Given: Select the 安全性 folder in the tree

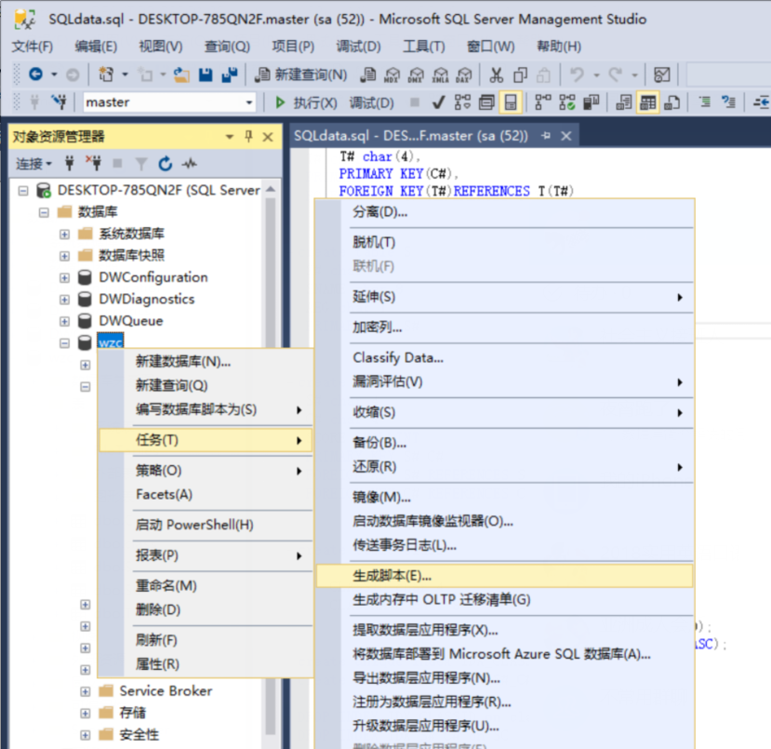Looking at the screenshot, I should pos(140,735).
